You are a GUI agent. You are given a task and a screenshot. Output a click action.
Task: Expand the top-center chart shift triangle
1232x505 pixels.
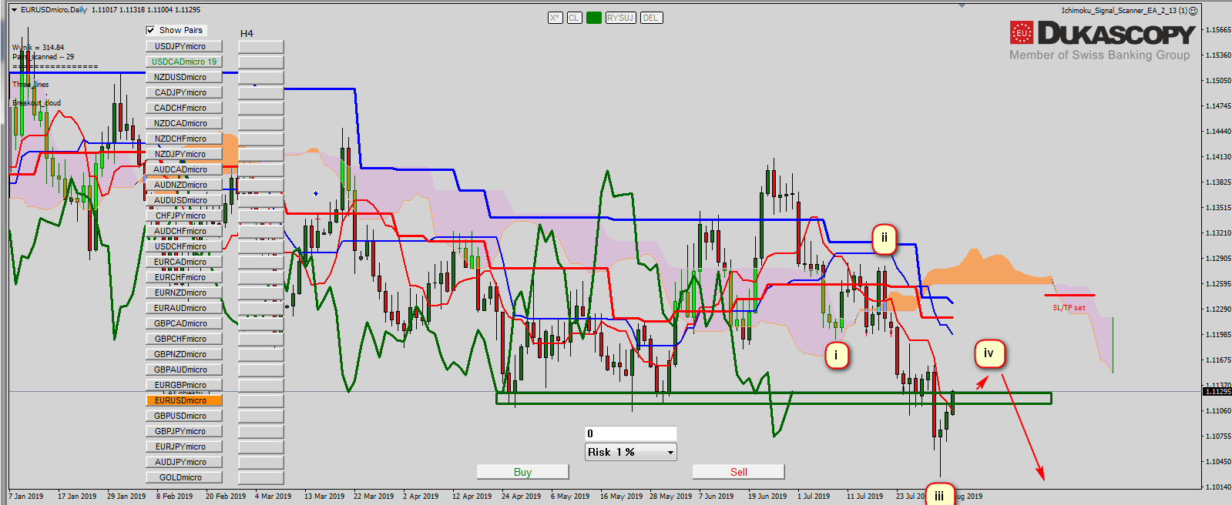[x=962, y=6]
